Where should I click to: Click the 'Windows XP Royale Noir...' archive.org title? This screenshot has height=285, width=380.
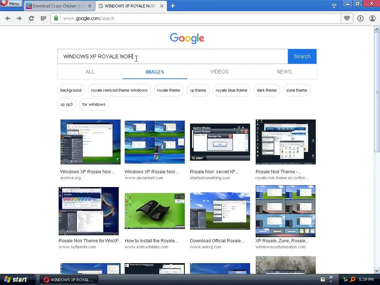click(x=87, y=171)
